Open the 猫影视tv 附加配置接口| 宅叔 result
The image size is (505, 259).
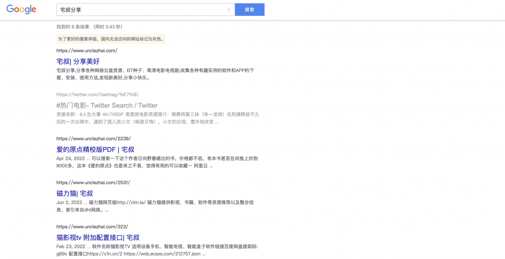(x=98, y=237)
